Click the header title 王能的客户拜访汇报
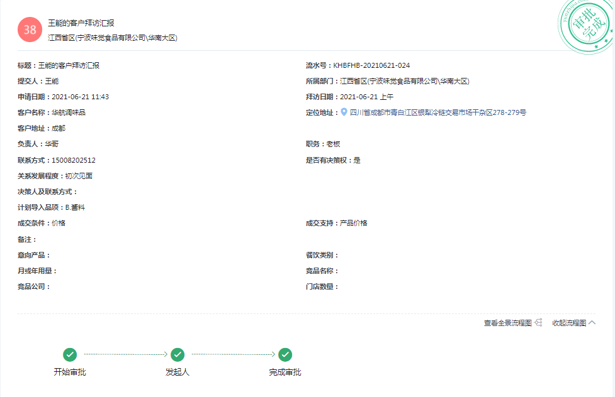The width and height of the screenshot is (615, 397). click(81, 23)
